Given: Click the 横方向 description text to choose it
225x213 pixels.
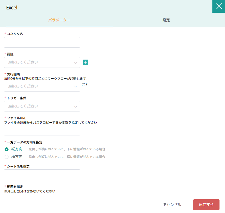Looking at the screenshot, I should click(x=67, y=157).
